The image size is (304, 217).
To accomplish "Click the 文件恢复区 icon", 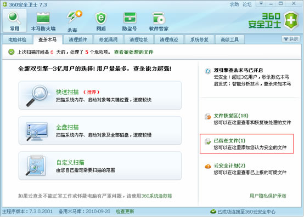I will 207,117.
